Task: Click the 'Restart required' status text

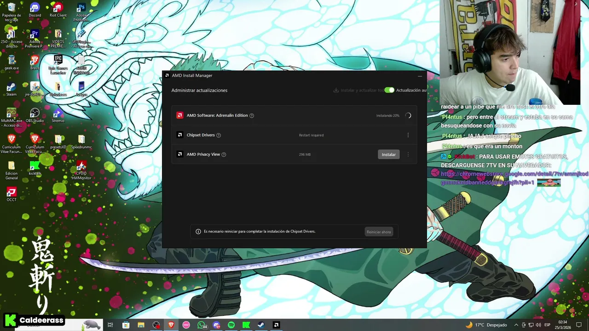Action: (311, 135)
